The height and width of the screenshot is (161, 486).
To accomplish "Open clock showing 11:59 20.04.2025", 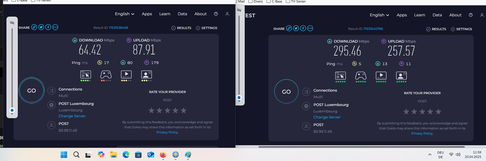I will pyautogui.click(x=473, y=155).
